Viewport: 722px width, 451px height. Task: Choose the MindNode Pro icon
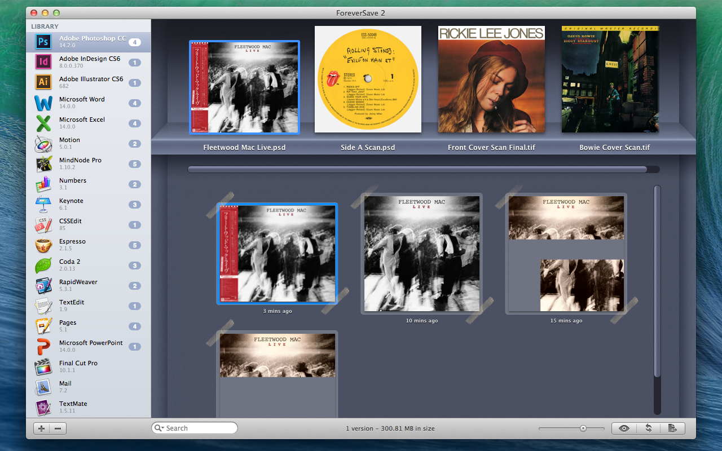coord(43,163)
